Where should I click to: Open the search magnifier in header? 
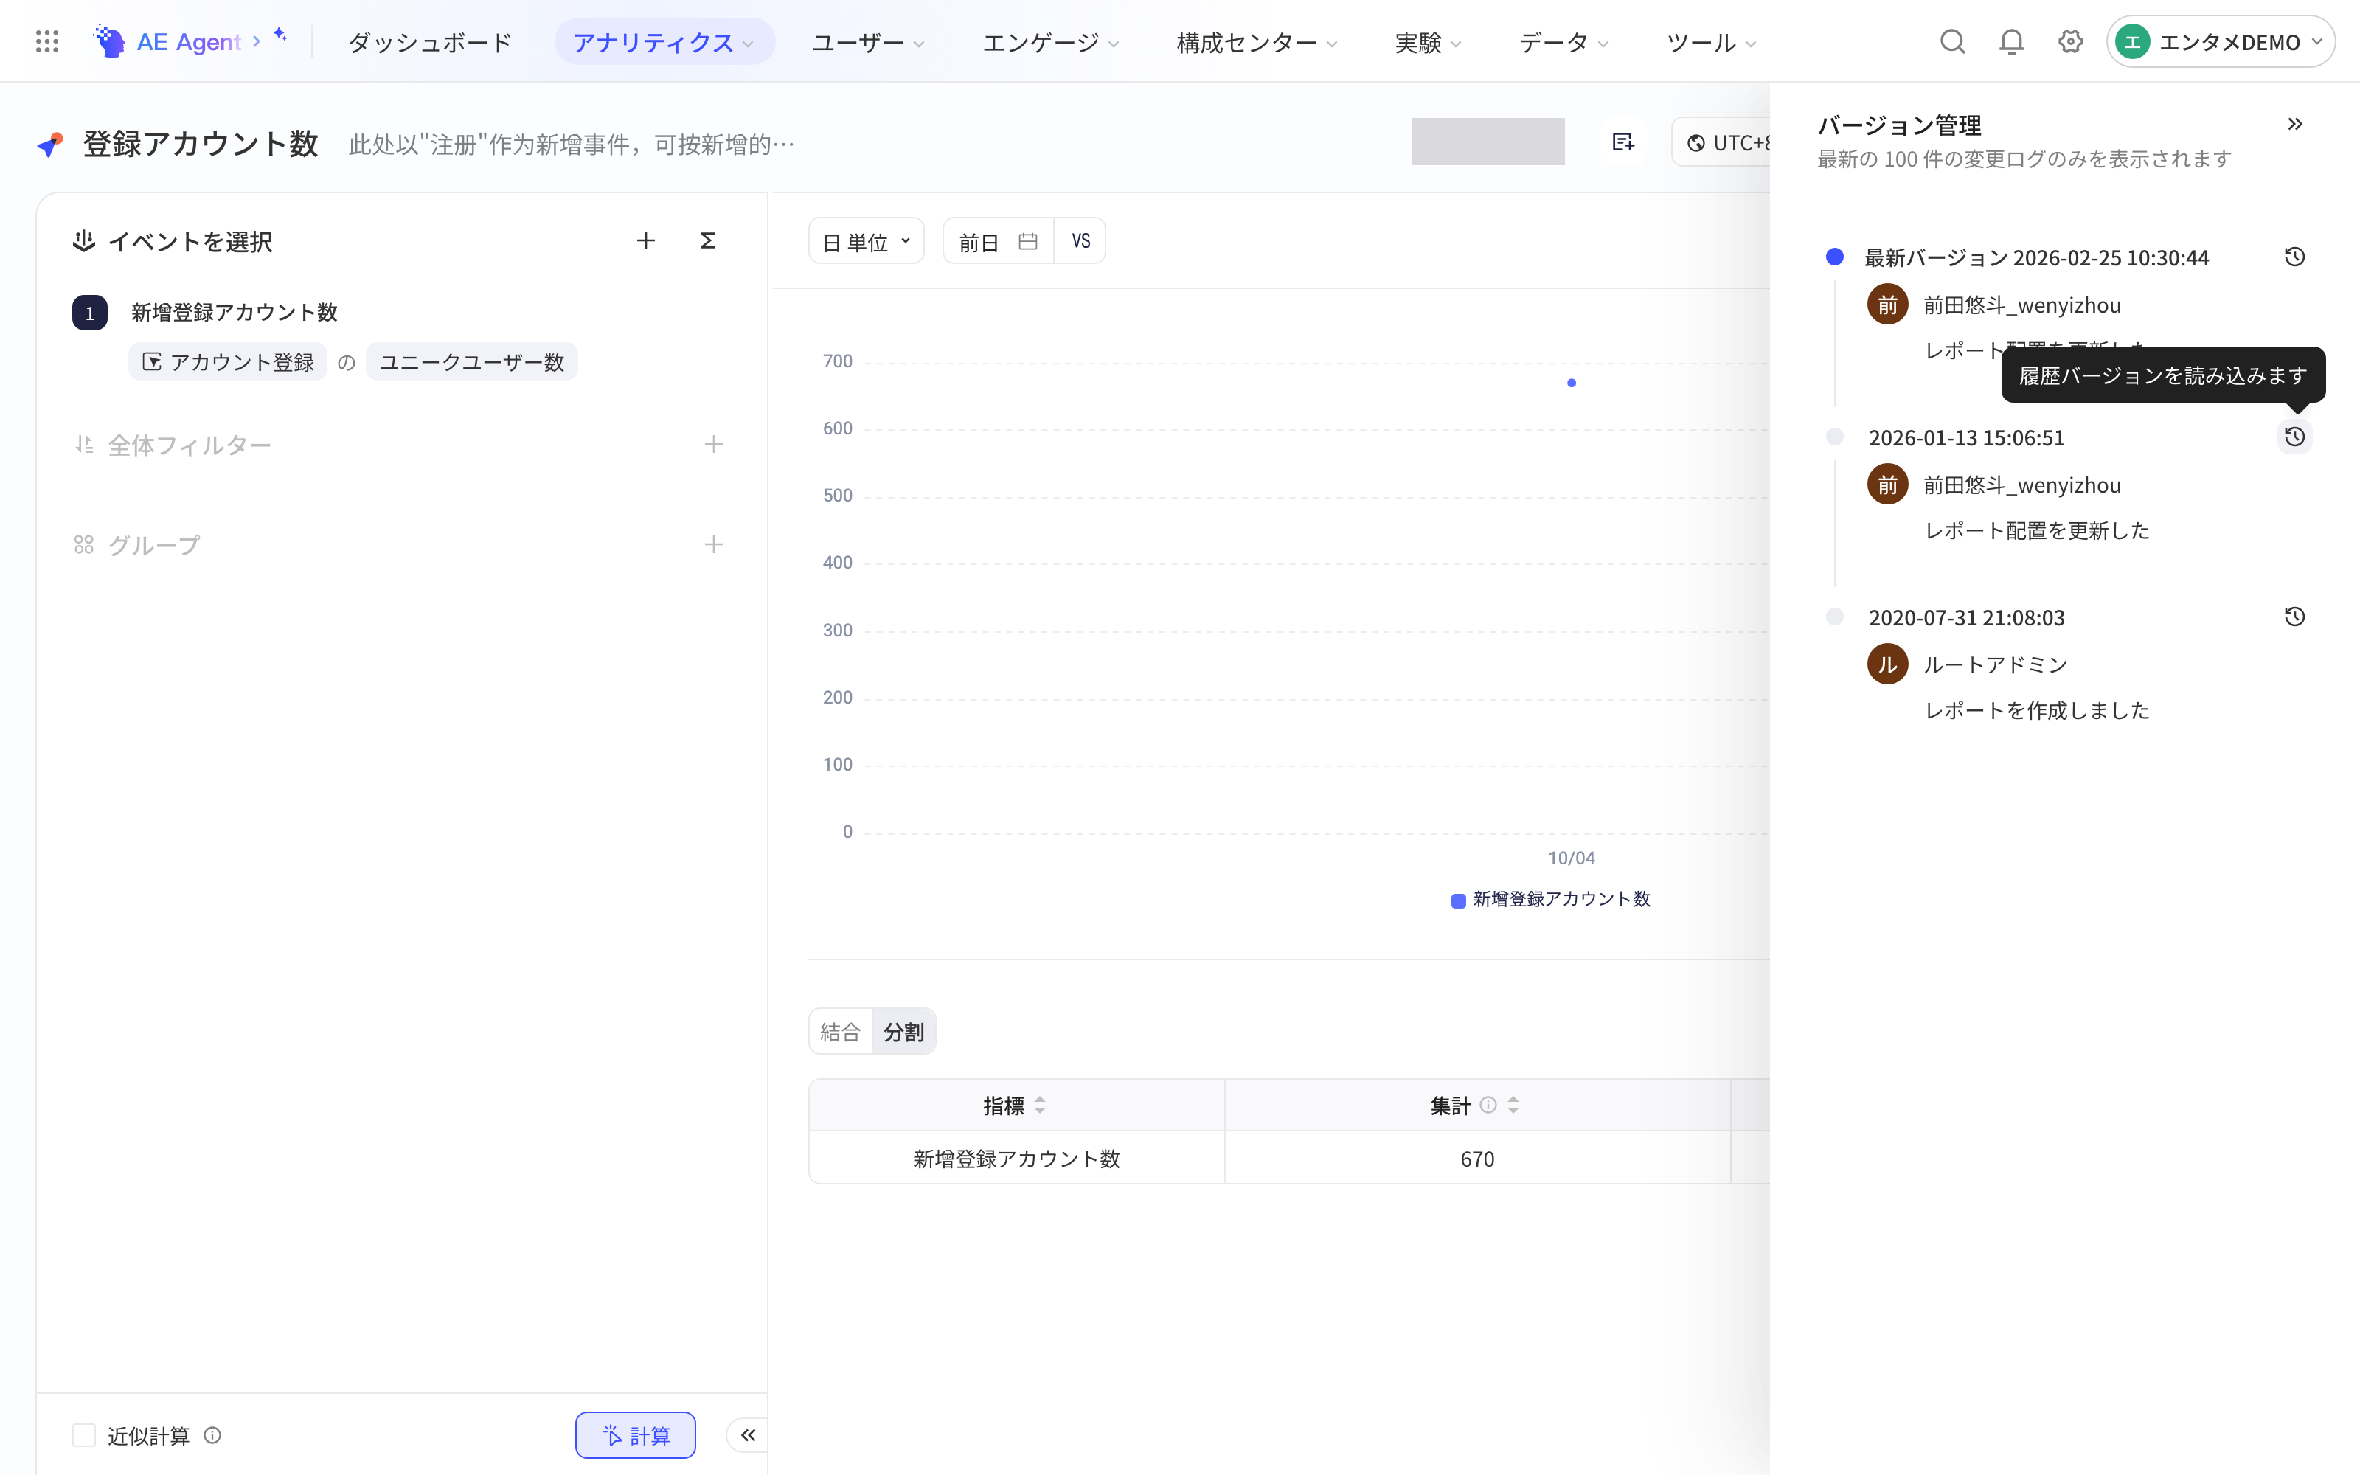[x=1952, y=41]
